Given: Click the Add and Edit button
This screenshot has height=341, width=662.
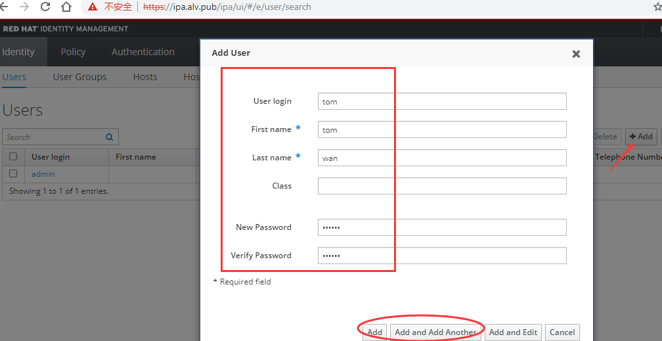Looking at the screenshot, I should (x=513, y=332).
